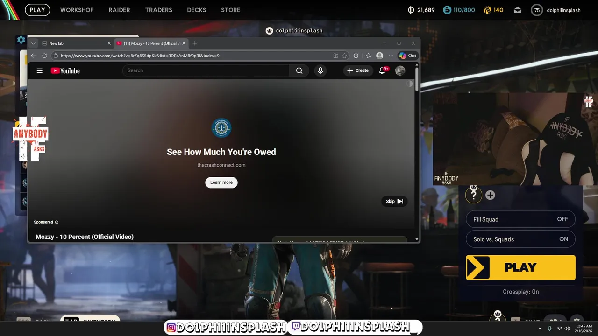
Task: Toggle Crossplay: On setting
Action: click(x=520, y=292)
